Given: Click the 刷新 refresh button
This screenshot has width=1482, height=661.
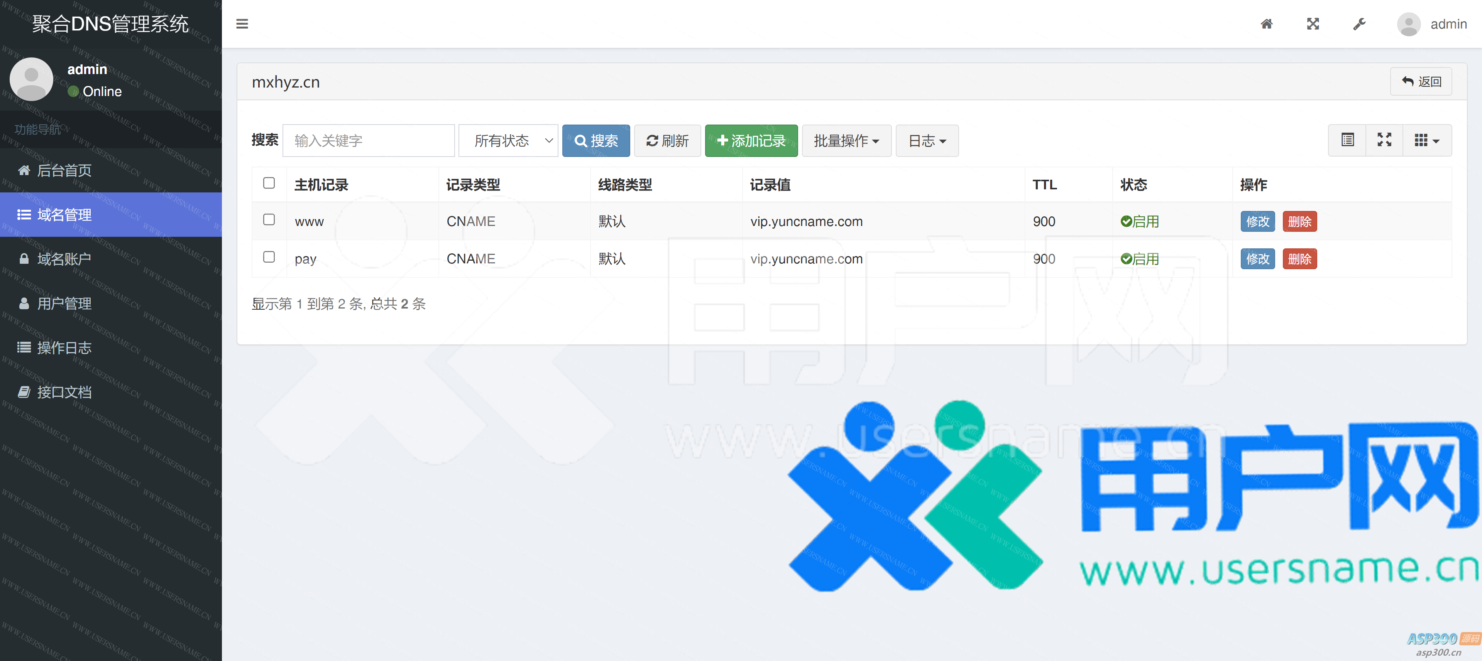Looking at the screenshot, I should [x=667, y=140].
